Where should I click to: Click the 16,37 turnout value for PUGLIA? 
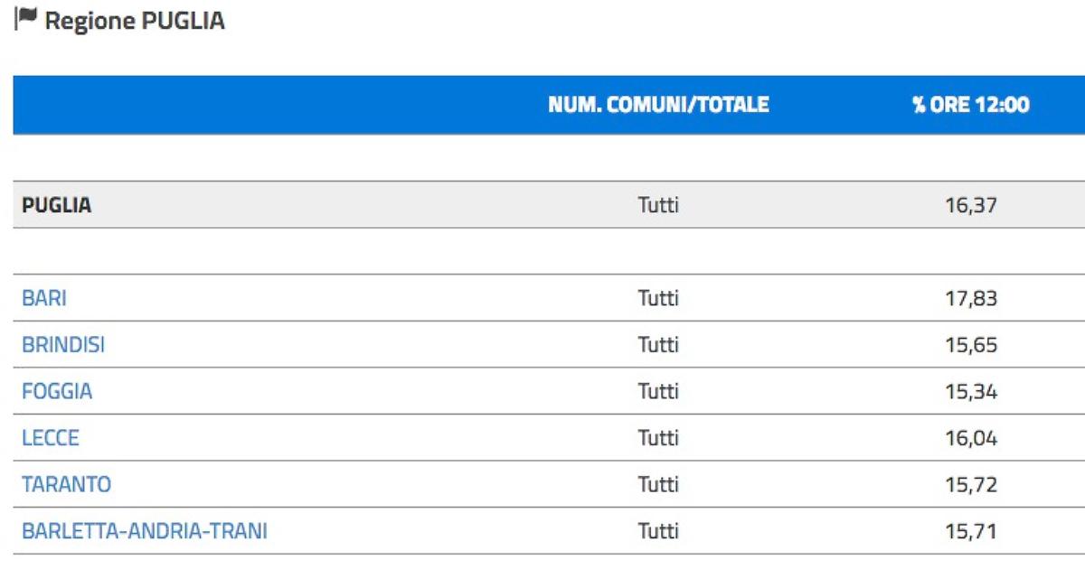click(x=971, y=205)
